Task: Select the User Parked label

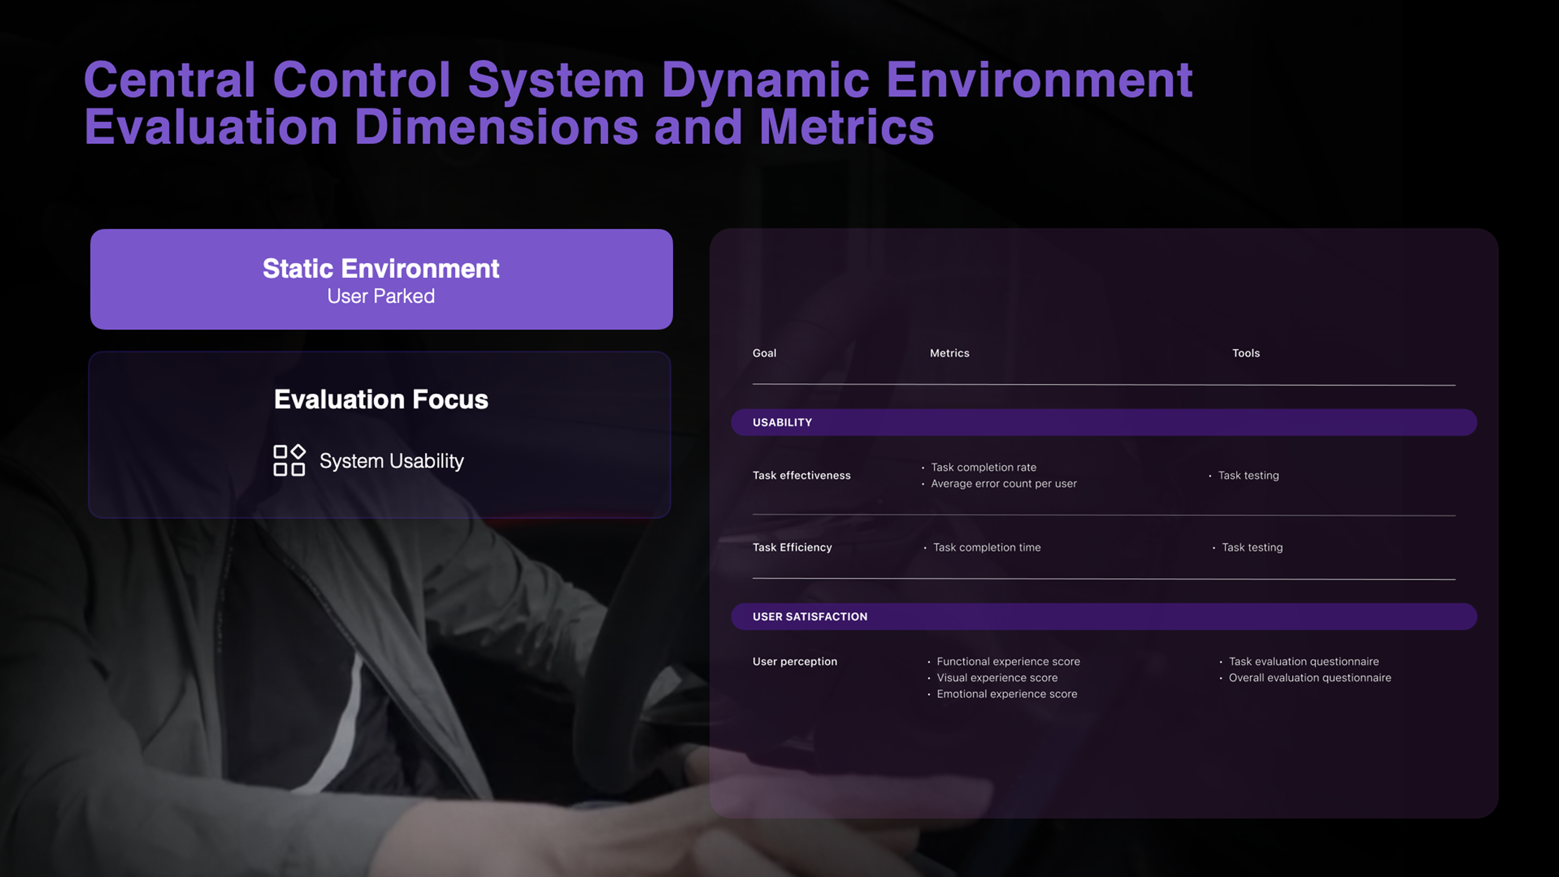Action: [x=381, y=296]
